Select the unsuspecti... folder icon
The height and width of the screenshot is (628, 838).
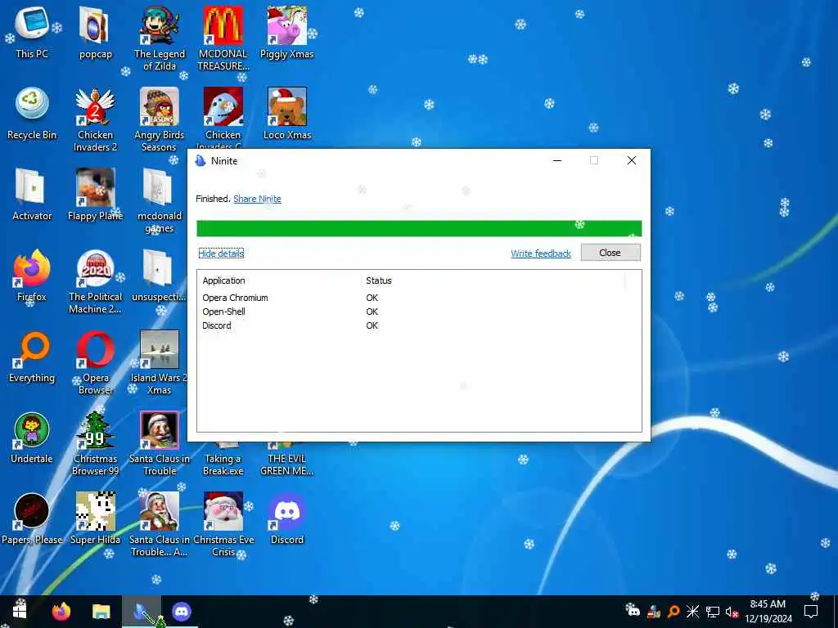click(x=160, y=276)
